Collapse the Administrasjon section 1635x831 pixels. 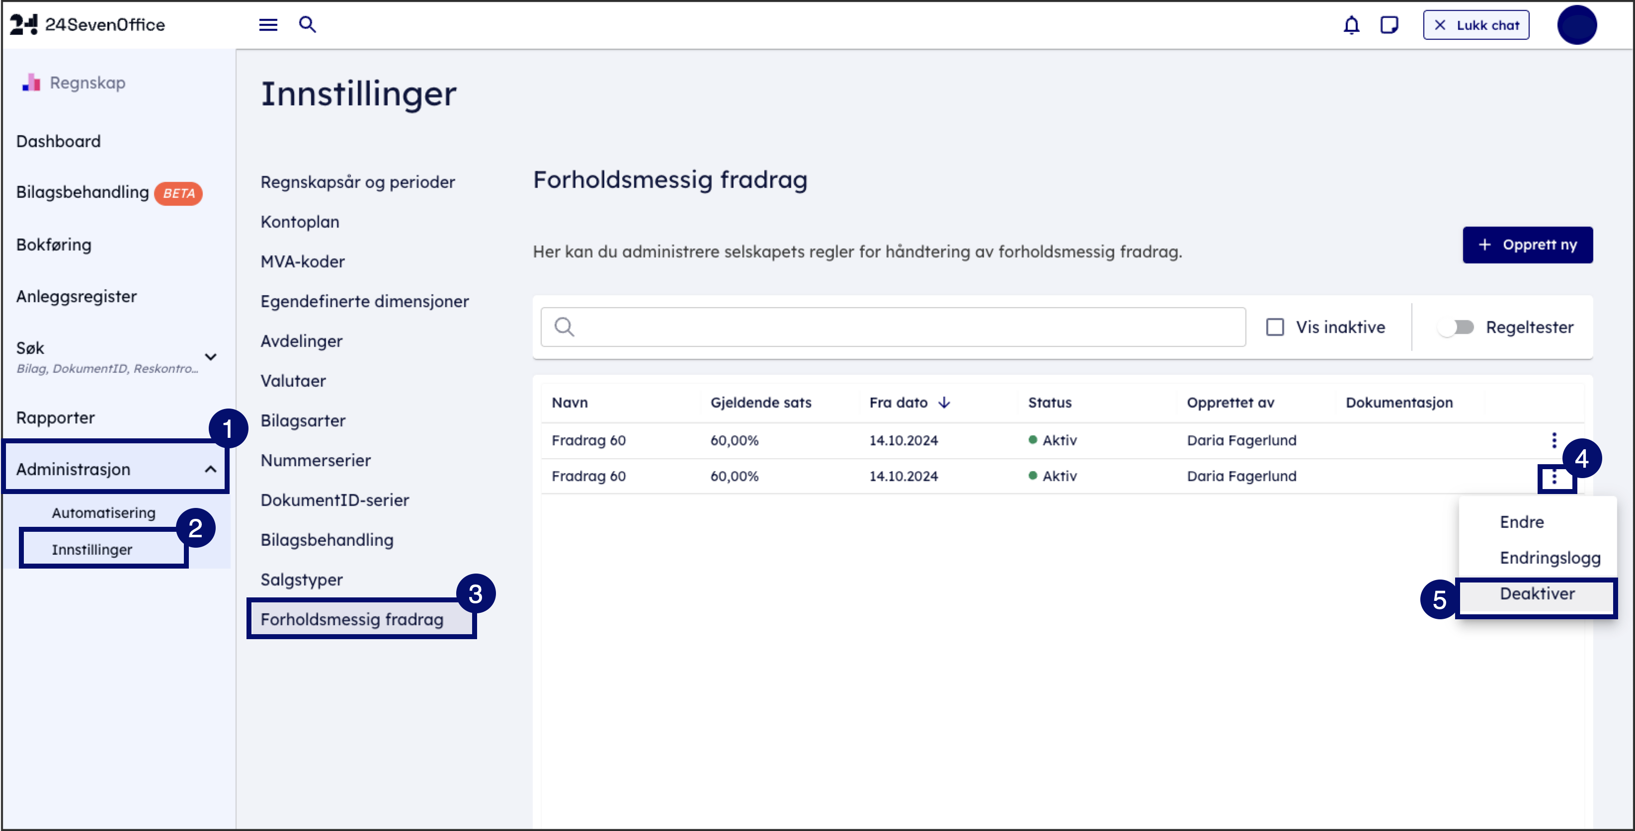(x=210, y=469)
